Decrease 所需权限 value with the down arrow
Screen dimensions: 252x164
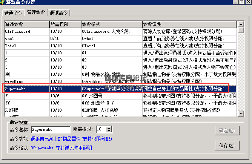pyautogui.click(x=109, y=131)
